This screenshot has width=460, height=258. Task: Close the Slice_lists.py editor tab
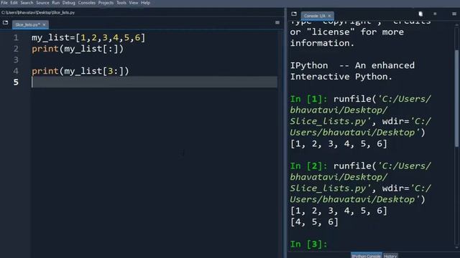pyautogui.click(x=44, y=25)
